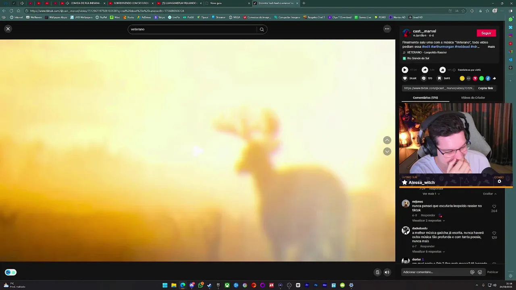516x290 pixels.
Task: Open Steam from the taskbar
Action: pos(209,285)
